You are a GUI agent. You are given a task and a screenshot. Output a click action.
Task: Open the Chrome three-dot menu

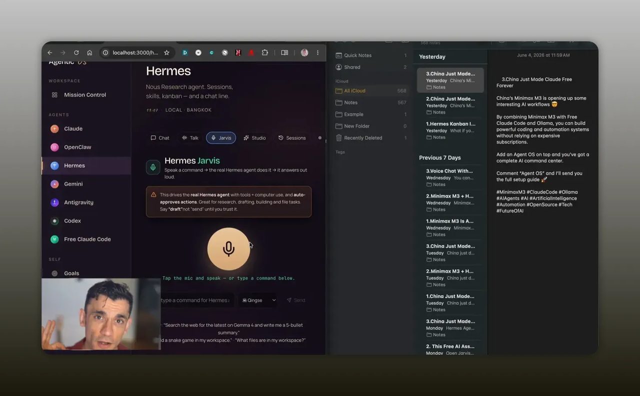coord(317,52)
